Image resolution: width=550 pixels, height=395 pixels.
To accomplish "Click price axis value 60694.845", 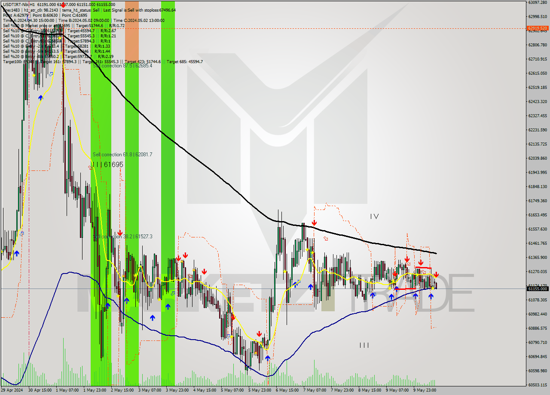I will (x=538, y=356).
